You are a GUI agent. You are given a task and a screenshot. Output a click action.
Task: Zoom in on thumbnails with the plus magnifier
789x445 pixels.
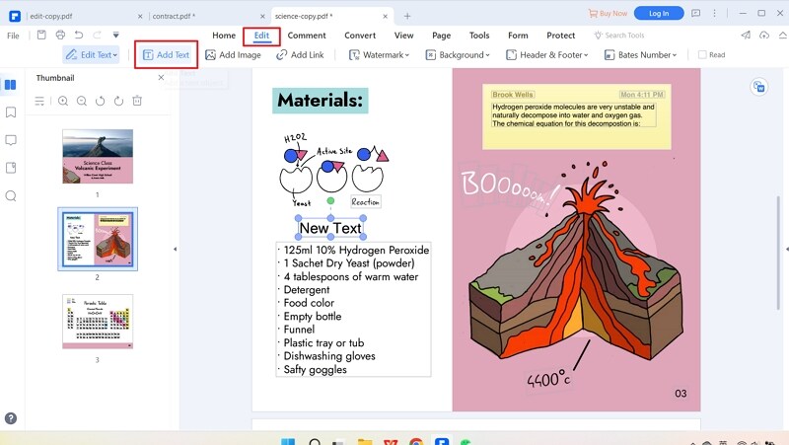click(63, 101)
